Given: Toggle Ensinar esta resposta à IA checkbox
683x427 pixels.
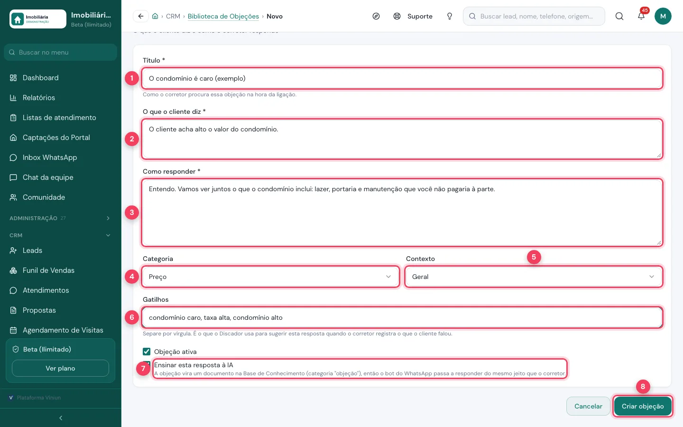Looking at the screenshot, I should (147, 364).
